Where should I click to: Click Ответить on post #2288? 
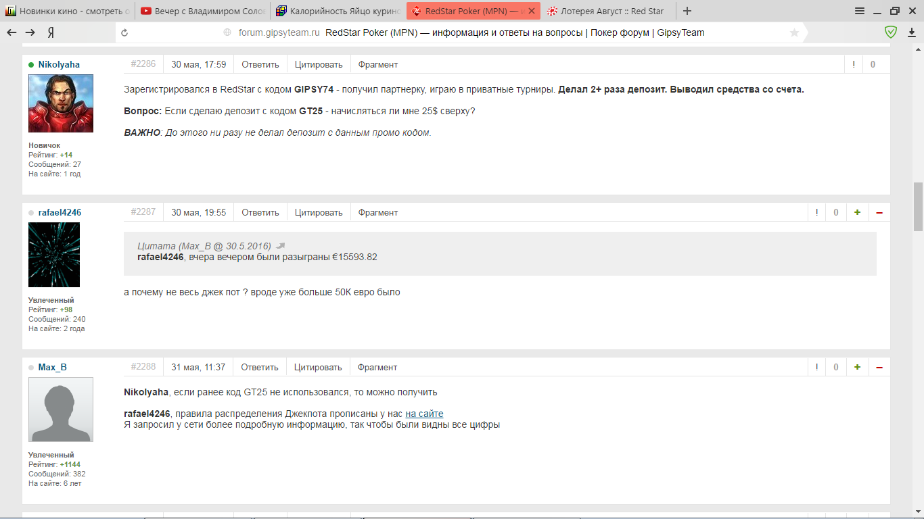point(260,367)
